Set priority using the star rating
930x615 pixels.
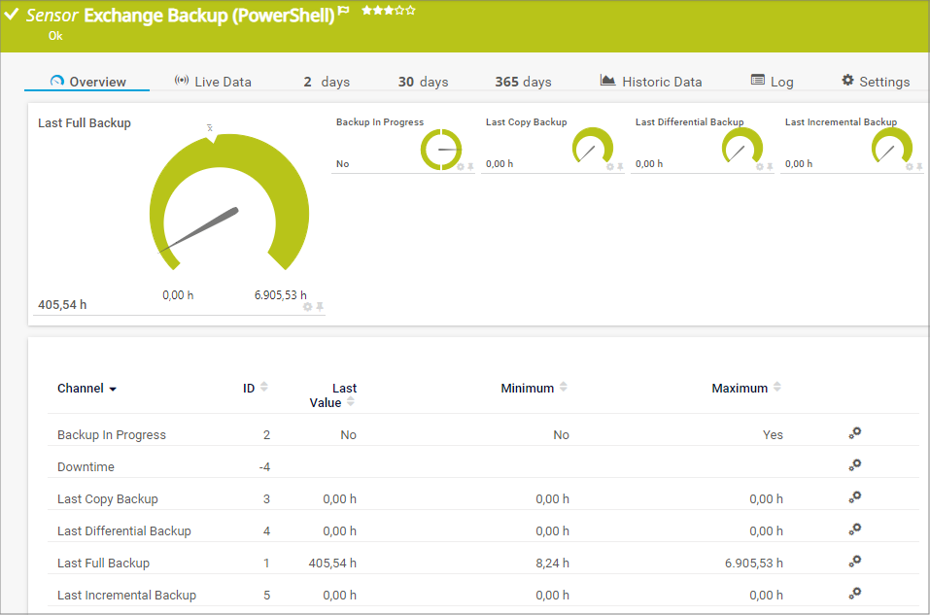coord(388,11)
